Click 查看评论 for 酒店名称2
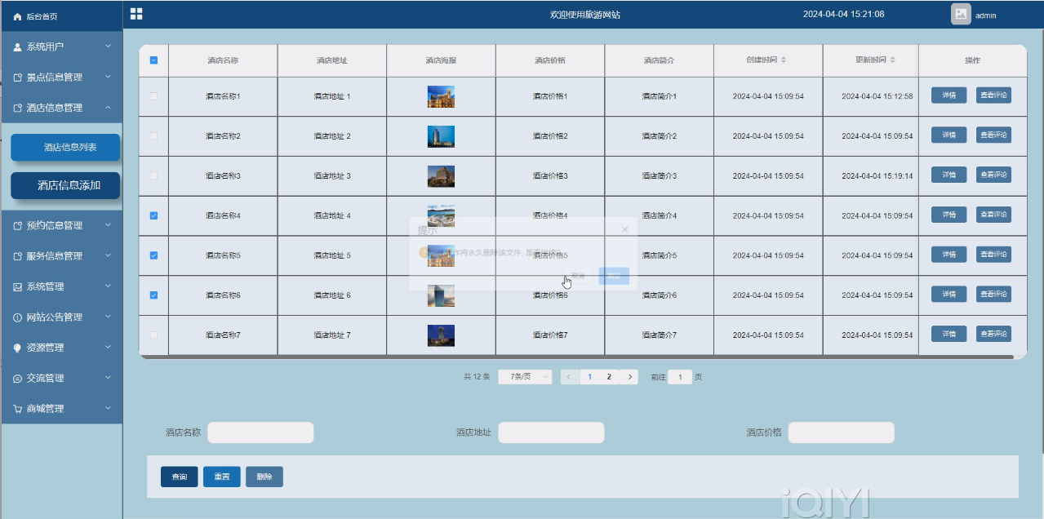The image size is (1044, 519). [993, 135]
